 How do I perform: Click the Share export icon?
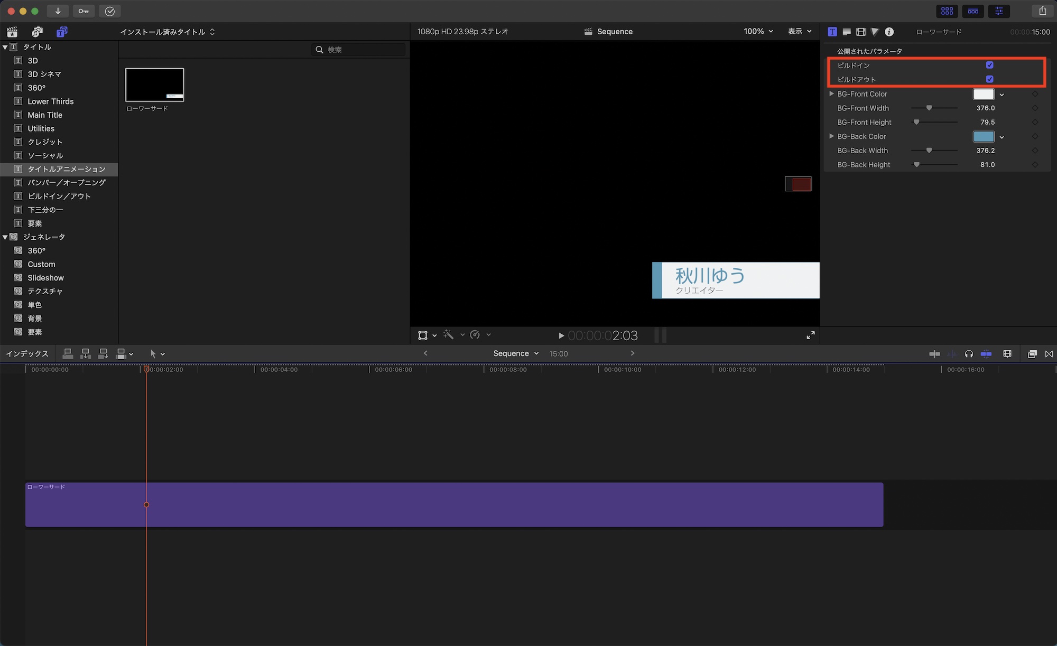(x=1042, y=11)
